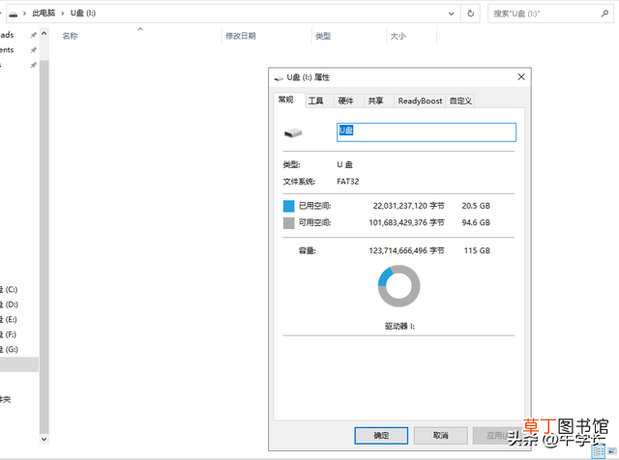The height and width of the screenshot is (460, 619).
Task: Click the blue used-space color swatch
Action: pos(288,206)
